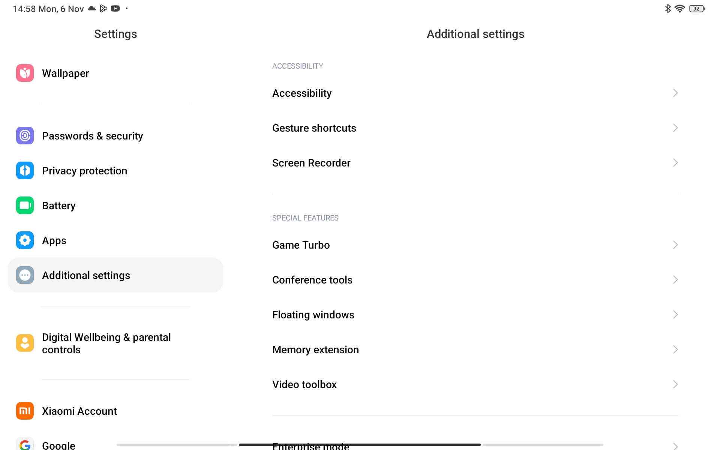Screen dimensions: 720x450
Task: Tap the bottom navigation gesture bar
Action: tap(360, 445)
